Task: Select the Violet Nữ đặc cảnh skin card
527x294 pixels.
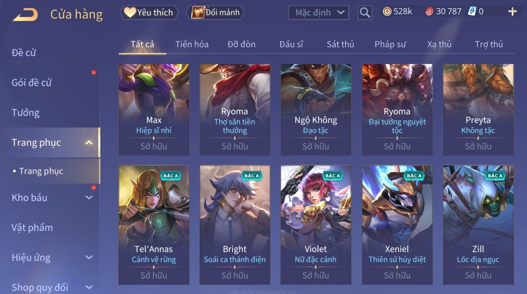Action: (x=316, y=225)
